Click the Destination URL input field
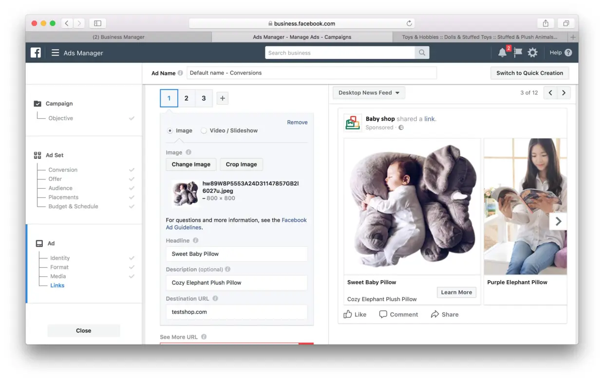Viewport: 604px width, 381px height. pos(237,312)
